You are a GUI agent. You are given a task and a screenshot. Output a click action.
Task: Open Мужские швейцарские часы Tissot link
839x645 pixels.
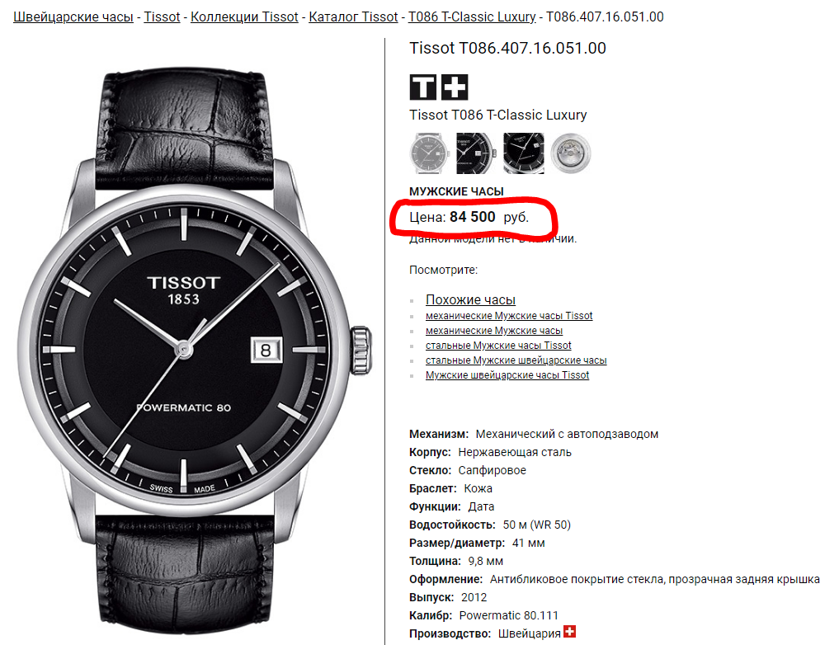coord(507,375)
